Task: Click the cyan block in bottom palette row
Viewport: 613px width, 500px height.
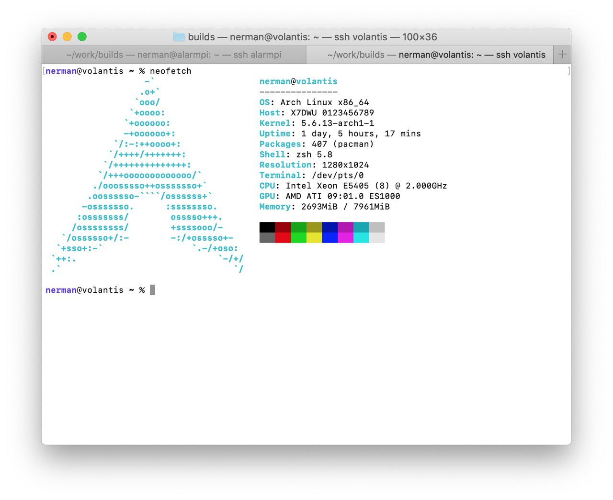Action: [x=361, y=238]
